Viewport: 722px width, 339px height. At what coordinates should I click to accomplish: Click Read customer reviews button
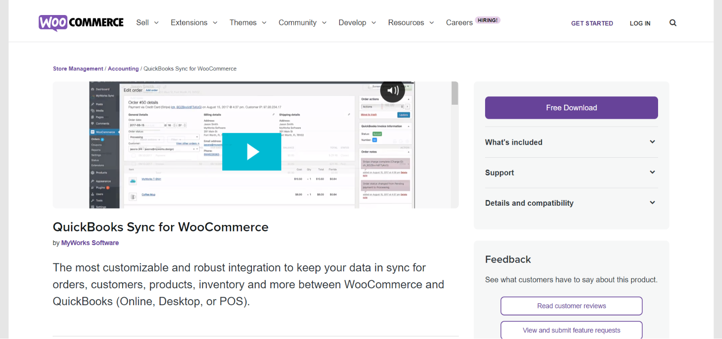571,306
